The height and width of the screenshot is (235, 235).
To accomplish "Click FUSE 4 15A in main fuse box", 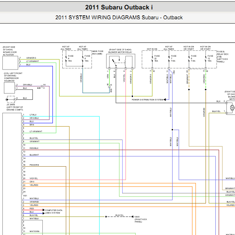I will pyautogui.click(x=70, y=58).
